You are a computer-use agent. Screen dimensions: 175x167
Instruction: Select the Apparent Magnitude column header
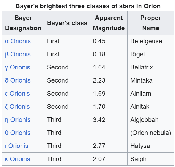point(109,23)
